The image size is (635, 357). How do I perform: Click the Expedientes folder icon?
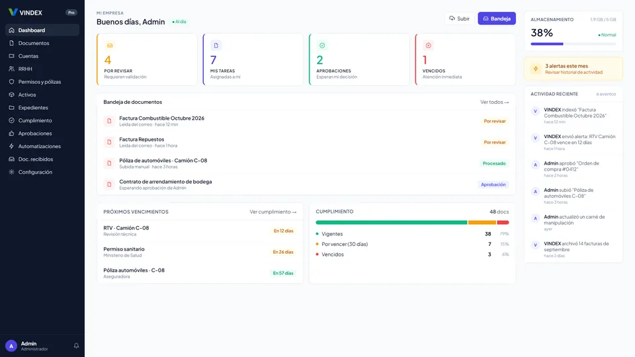(x=11, y=108)
